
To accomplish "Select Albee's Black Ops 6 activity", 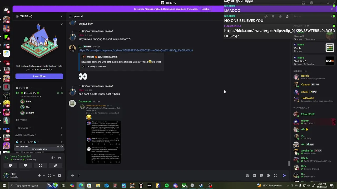I will coord(314,61).
